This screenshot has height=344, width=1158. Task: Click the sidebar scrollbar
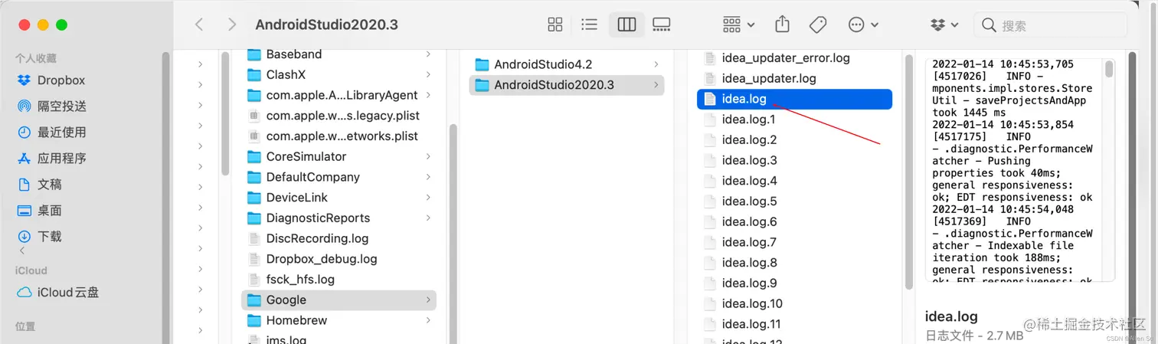tap(165, 198)
